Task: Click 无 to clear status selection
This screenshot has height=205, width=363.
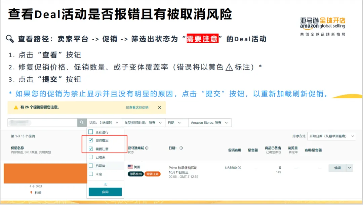Action: [x=105, y=184]
